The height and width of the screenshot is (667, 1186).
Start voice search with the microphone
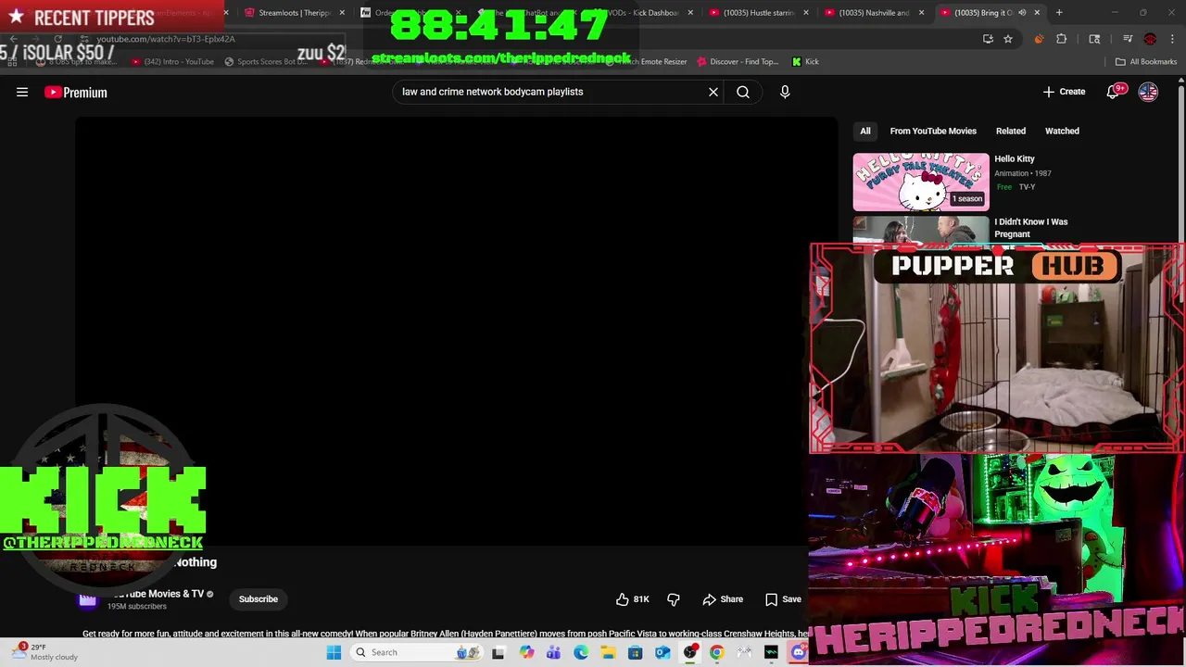click(x=785, y=92)
